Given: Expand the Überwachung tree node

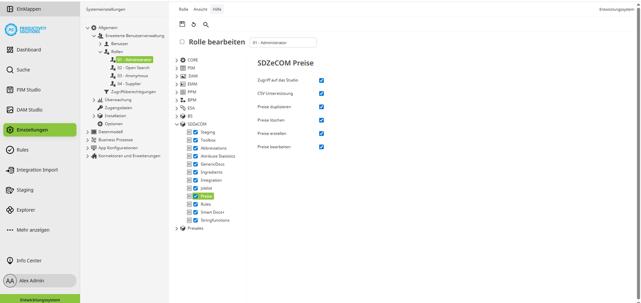Looking at the screenshot, I should click(x=94, y=100).
